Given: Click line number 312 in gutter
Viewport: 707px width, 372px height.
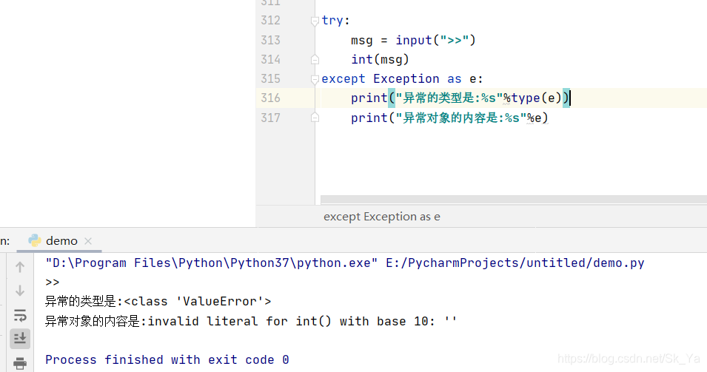Looking at the screenshot, I should click(270, 20).
